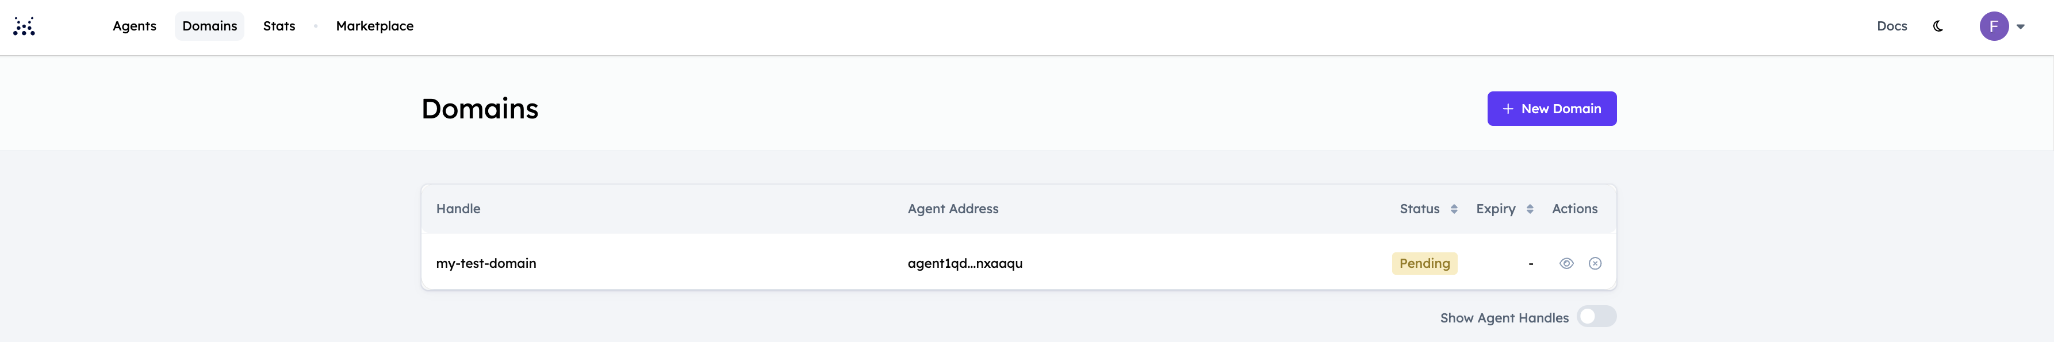View my-test-domain details with eye icon
2054x342 pixels.
tap(1566, 263)
